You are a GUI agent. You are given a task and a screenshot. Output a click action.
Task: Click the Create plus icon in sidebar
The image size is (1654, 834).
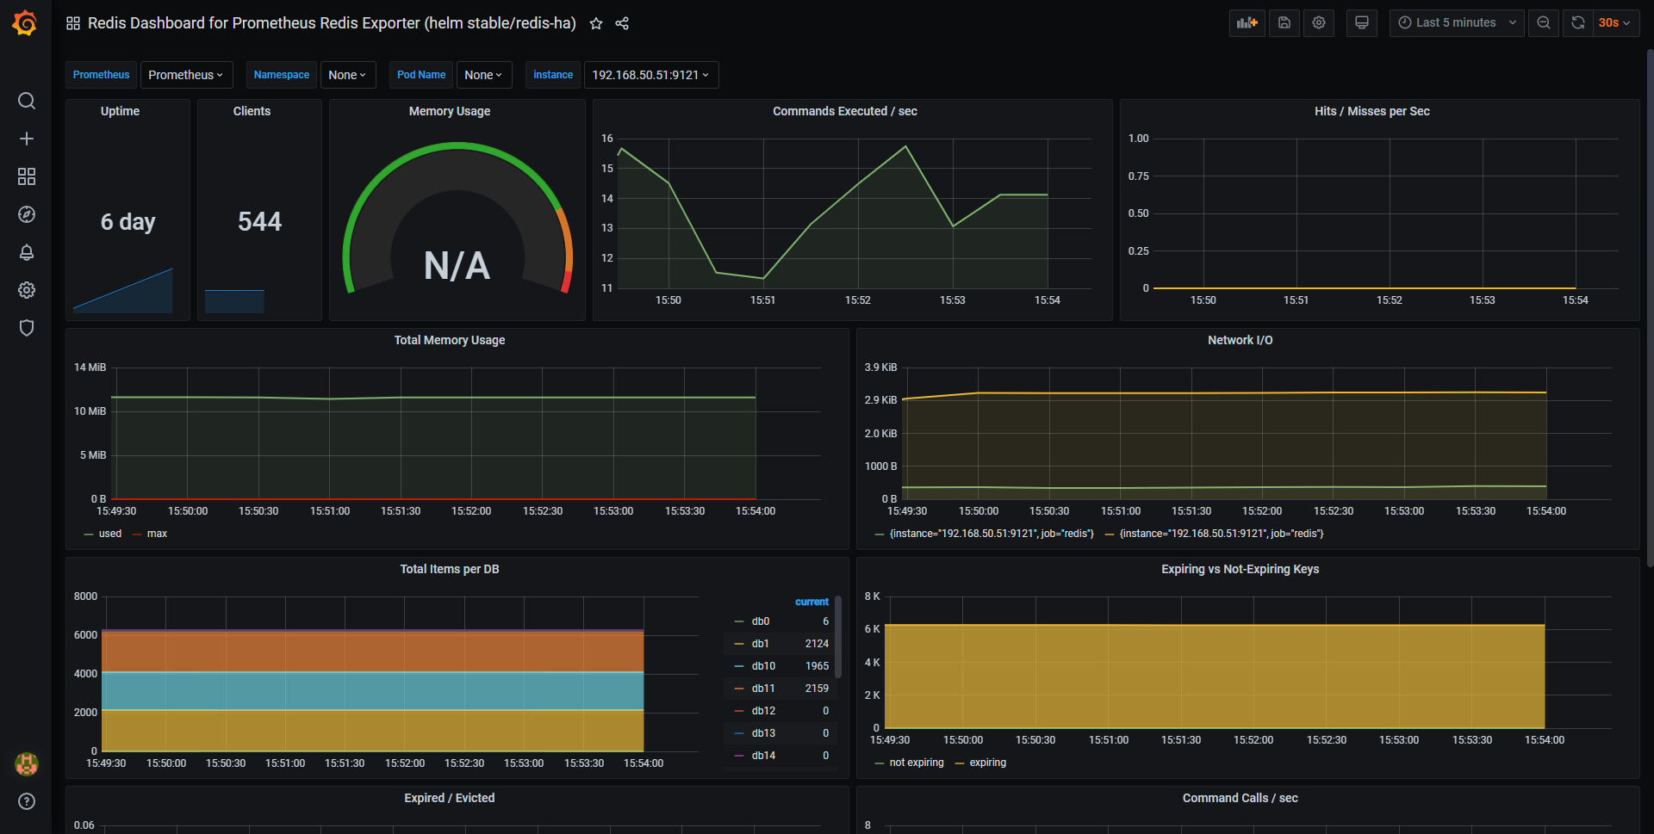[27, 139]
